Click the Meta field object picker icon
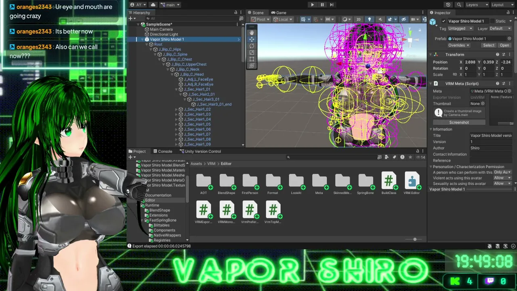 pyautogui.click(x=509, y=91)
